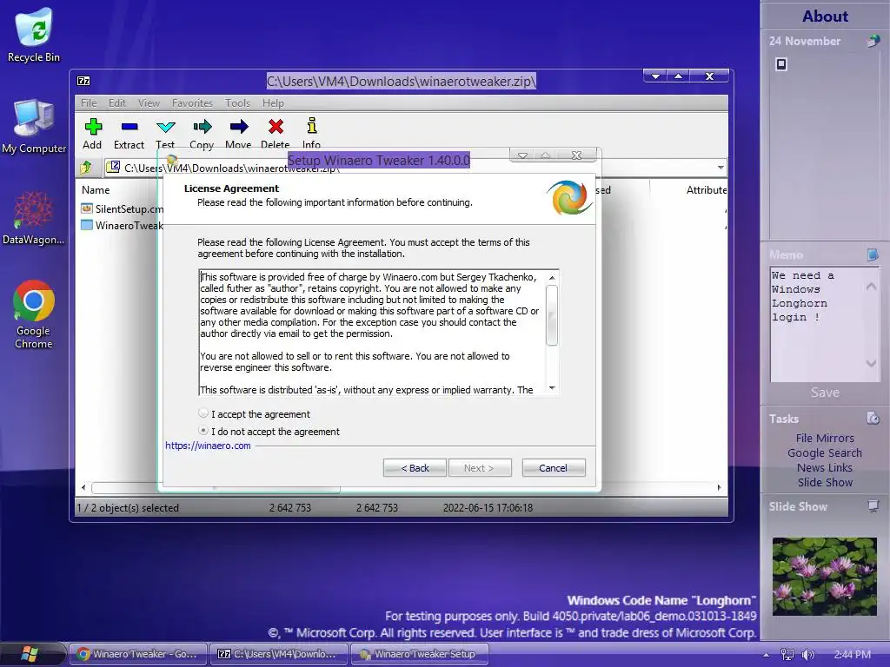Click the Next button in setup
Image resolution: width=890 pixels, height=667 pixels.
480,468
